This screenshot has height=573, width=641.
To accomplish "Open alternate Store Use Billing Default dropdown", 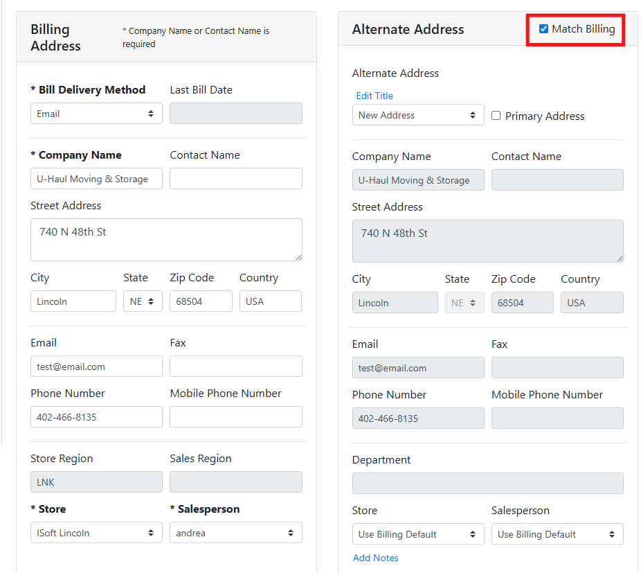I will (417, 534).
